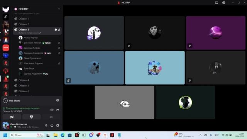The image size is (247, 139).
Task: Start screen sharing from the voice panel
Action: tap(31, 117)
